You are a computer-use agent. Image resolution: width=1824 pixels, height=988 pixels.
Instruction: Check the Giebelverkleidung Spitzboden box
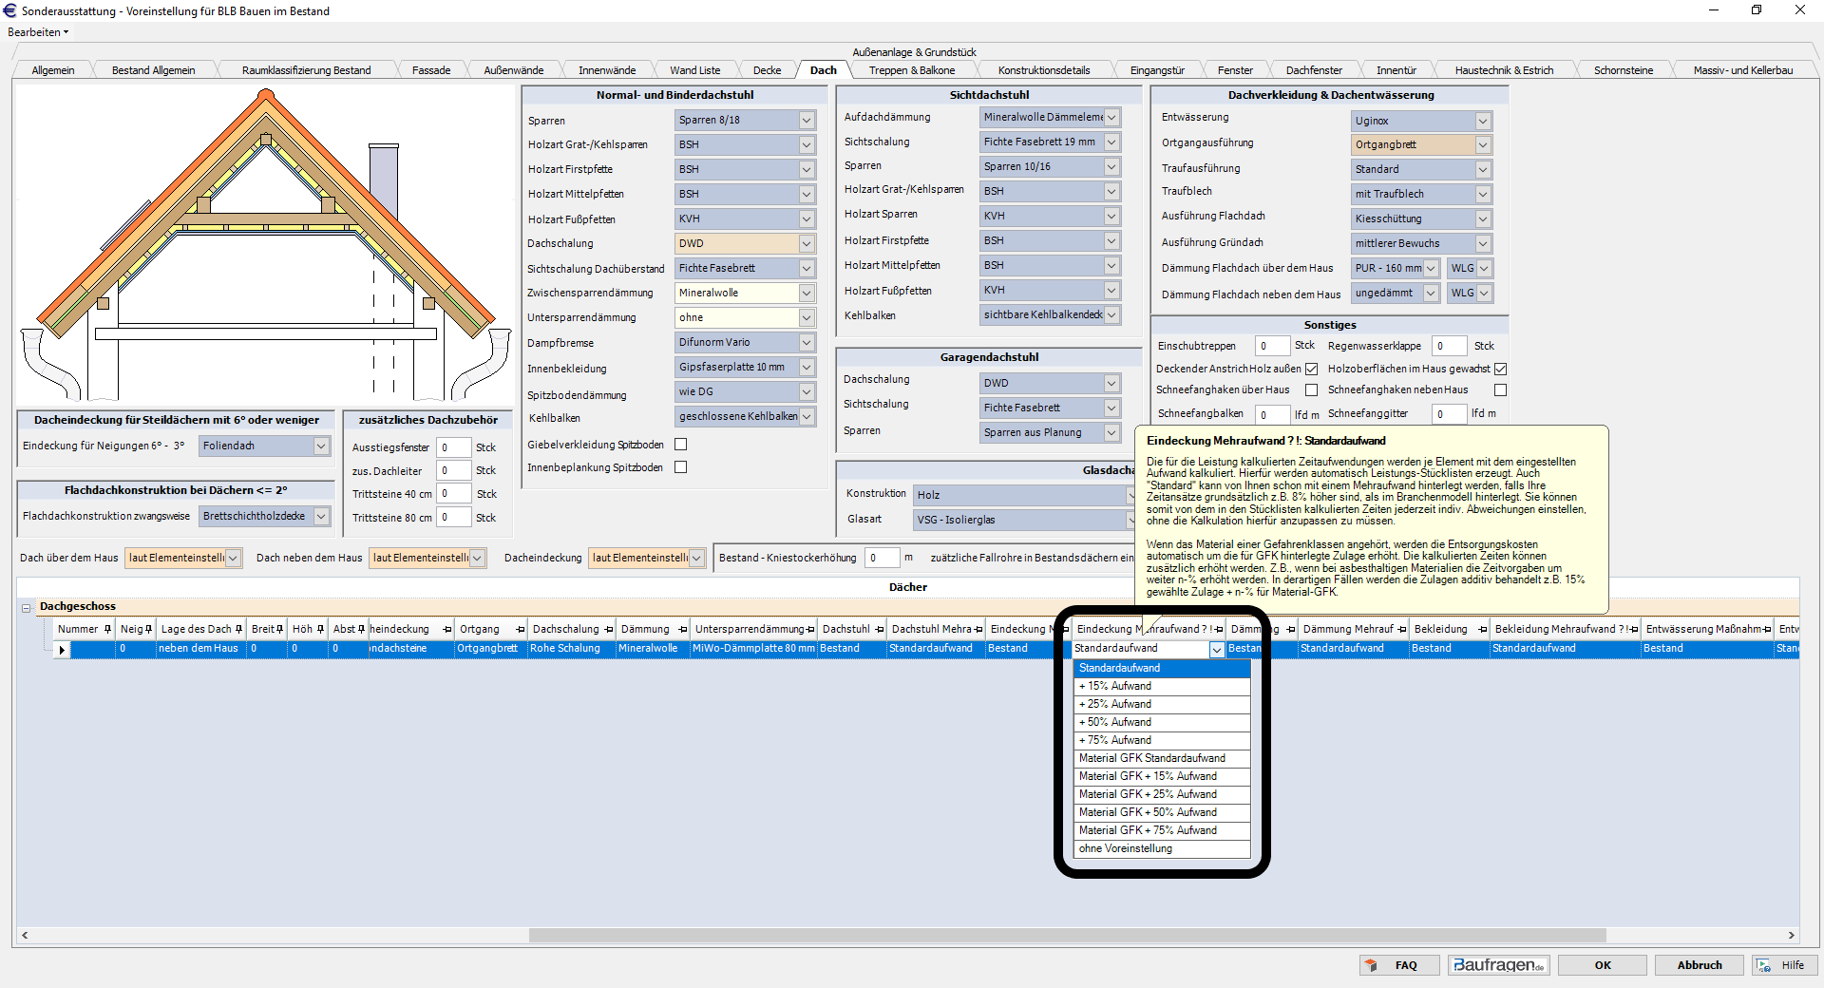tap(680, 445)
